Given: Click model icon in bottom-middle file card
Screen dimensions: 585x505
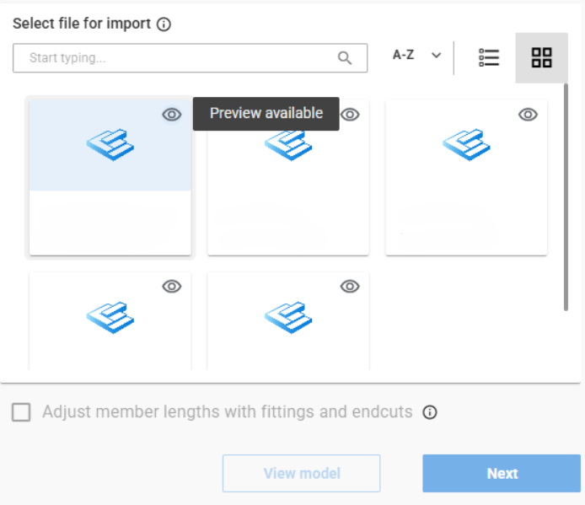Looking at the screenshot, I should (288, 316).
